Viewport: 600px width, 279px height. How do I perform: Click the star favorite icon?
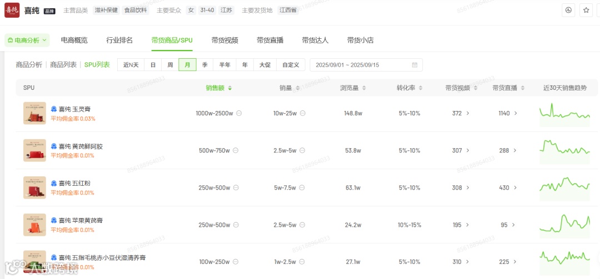586,11
